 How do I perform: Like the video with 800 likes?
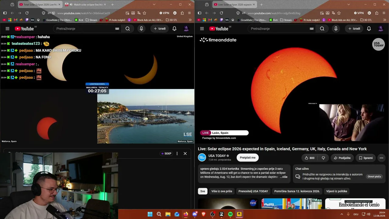coord(310,158)
